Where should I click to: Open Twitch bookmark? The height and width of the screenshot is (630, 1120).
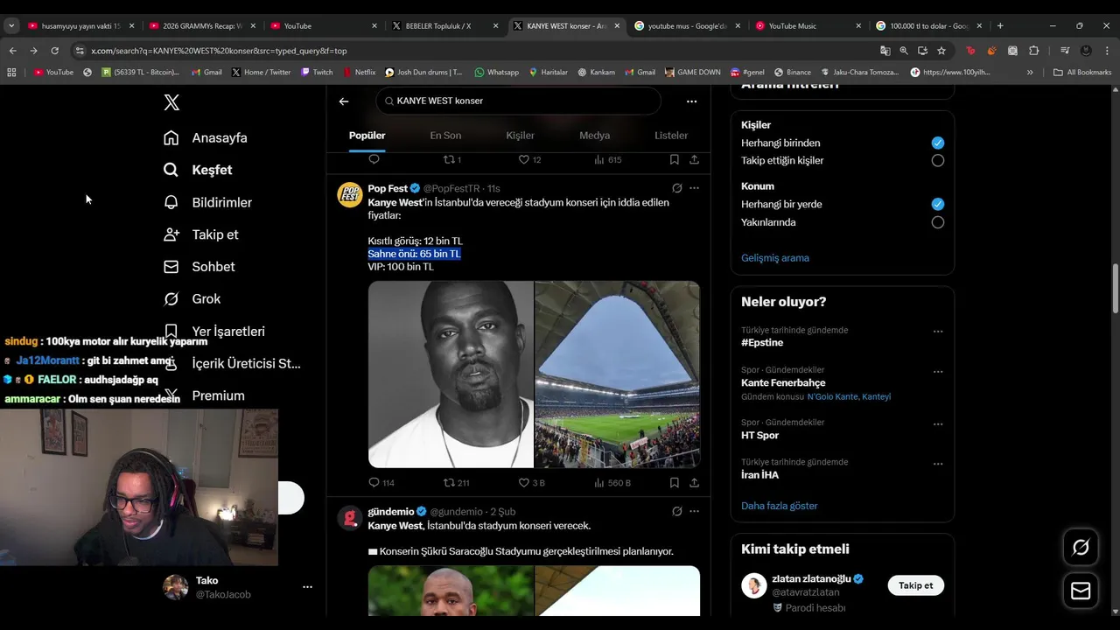pos(316,73)
